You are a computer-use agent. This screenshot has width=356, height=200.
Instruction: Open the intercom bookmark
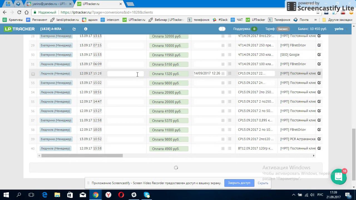[110, 20]
